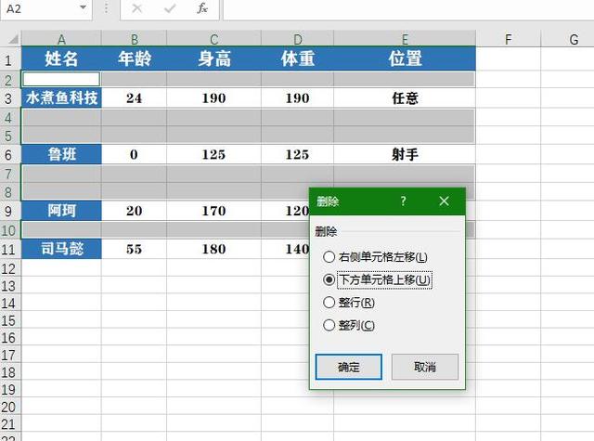The width and height of the screenshot is (594, 441).
Task: Click the help question mark in Delete dialog
Action: [x=404, y=201]
